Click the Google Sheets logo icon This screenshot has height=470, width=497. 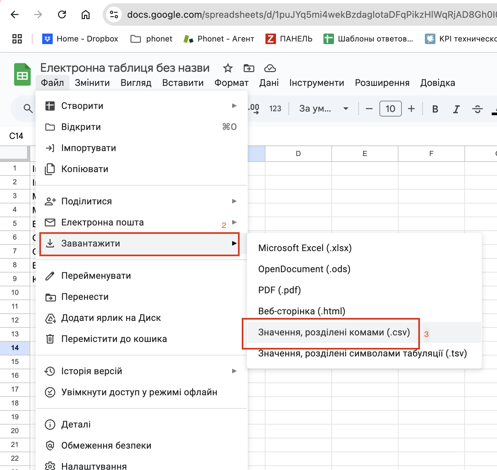(22, 74)
